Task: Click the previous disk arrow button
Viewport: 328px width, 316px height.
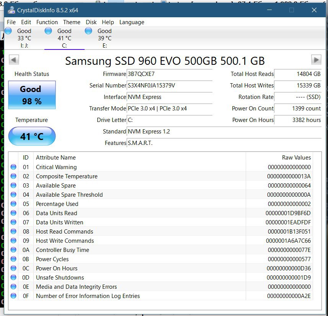Action: [x=14, y=60]
